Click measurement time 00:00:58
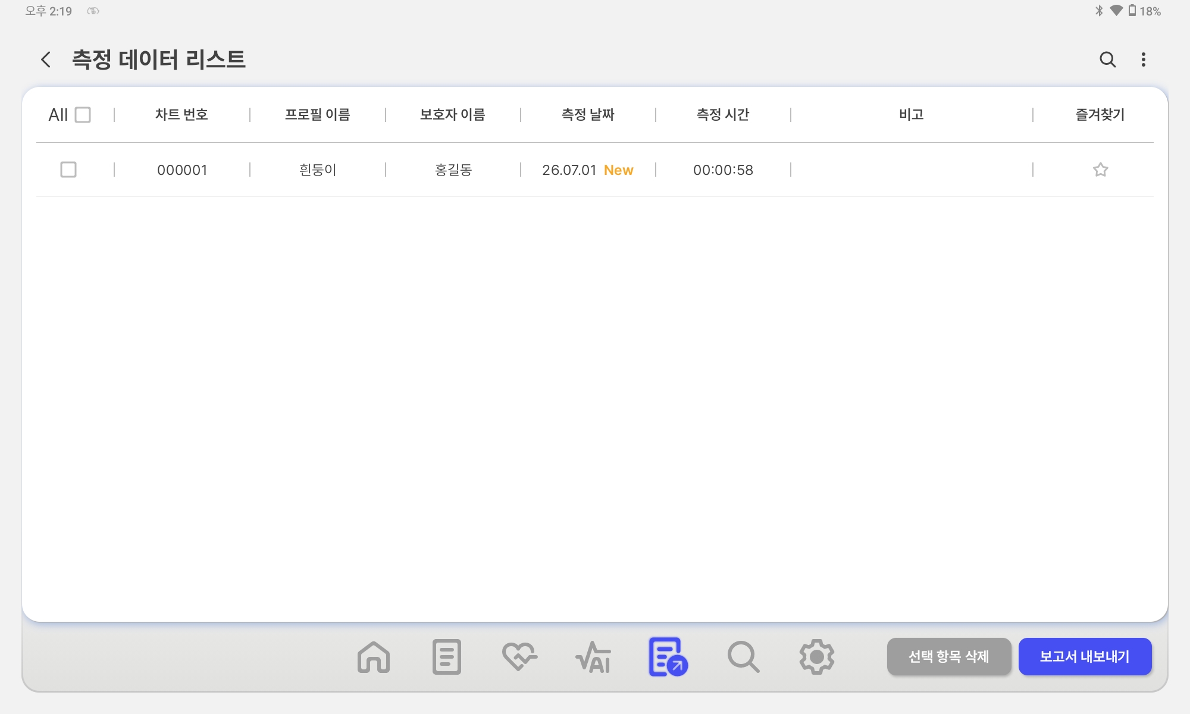 coord(723,170)
